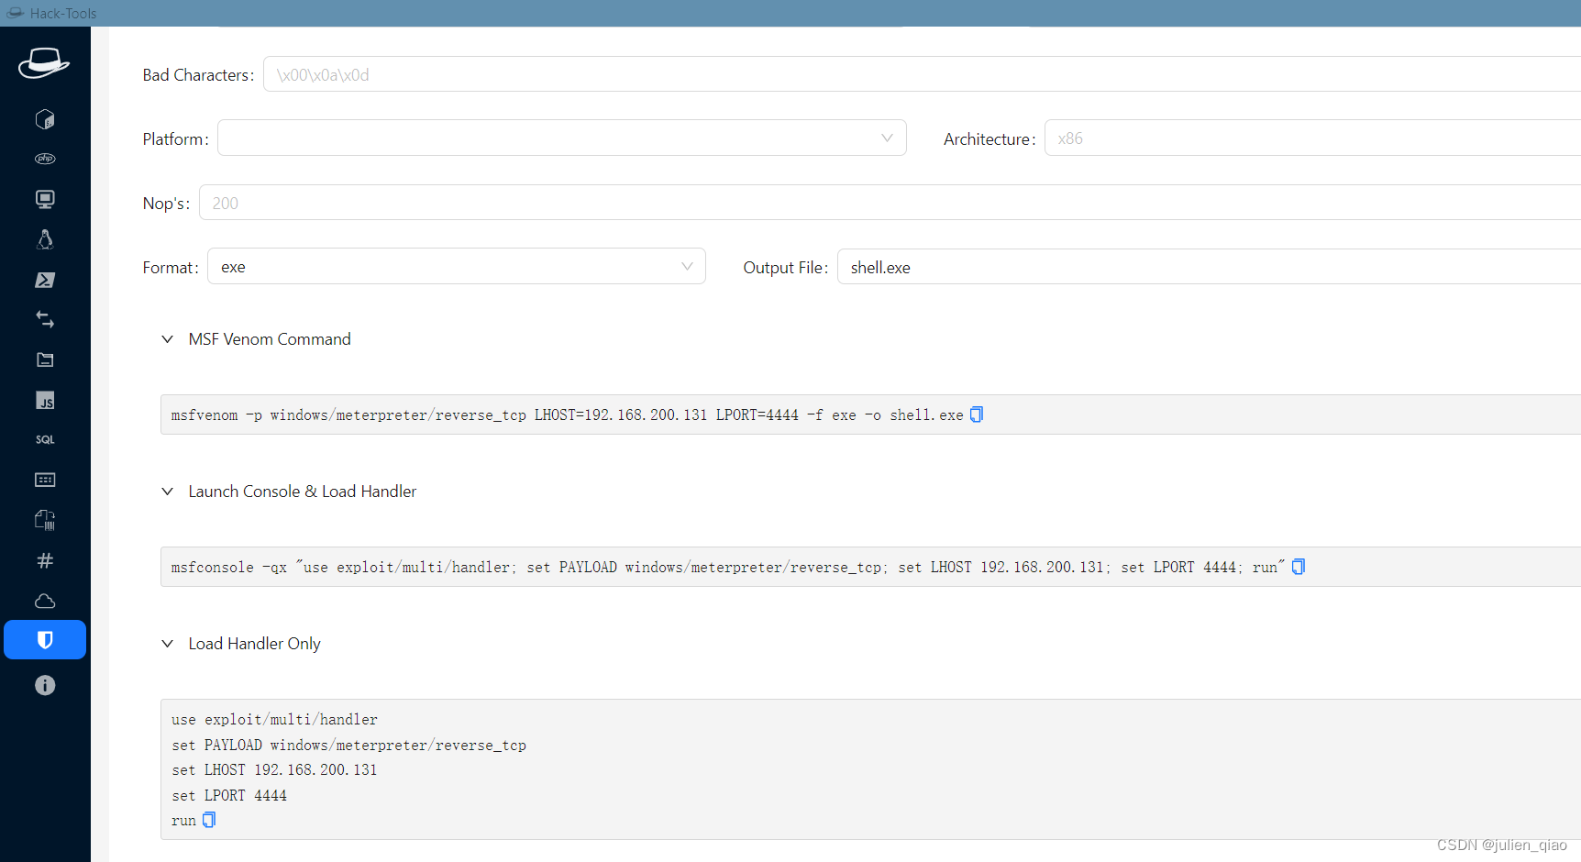This screenshot has width=1581, height=862.
Task: Click the Platform dropdown arrow
Action: point(887,138)
